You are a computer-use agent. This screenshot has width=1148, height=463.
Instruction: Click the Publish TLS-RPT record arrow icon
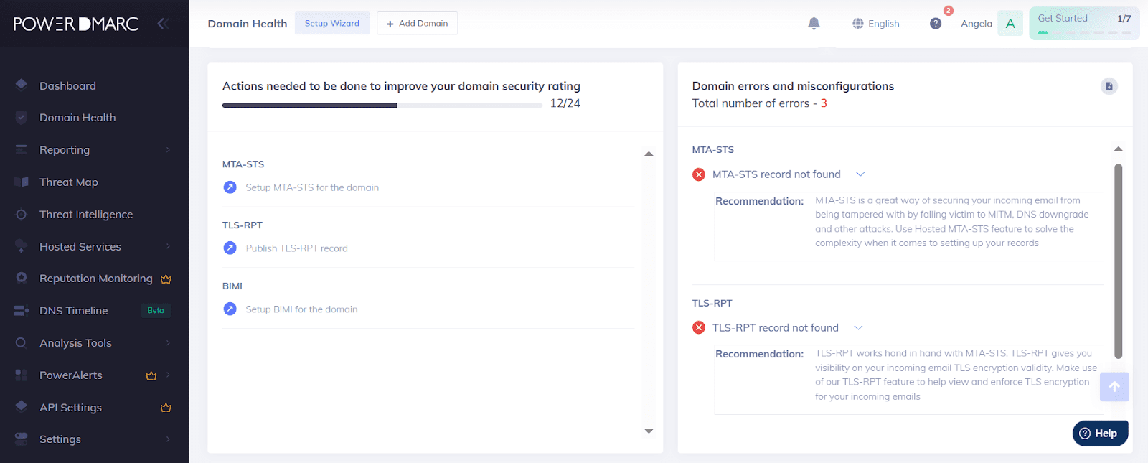point(230,248)
